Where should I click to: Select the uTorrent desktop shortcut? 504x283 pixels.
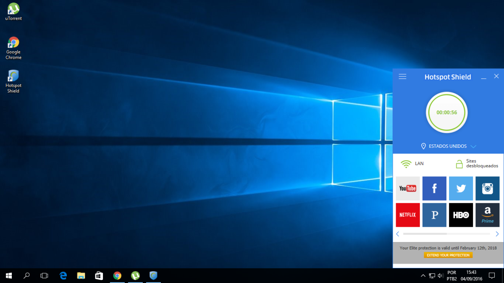coord(13,12)
